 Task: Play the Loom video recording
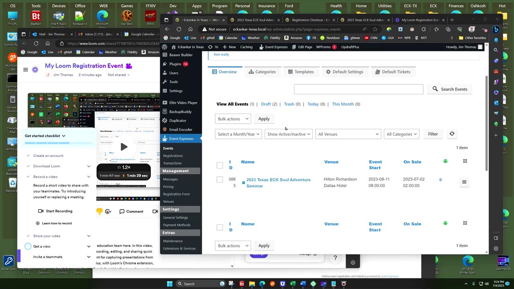[x=124, y=147]
